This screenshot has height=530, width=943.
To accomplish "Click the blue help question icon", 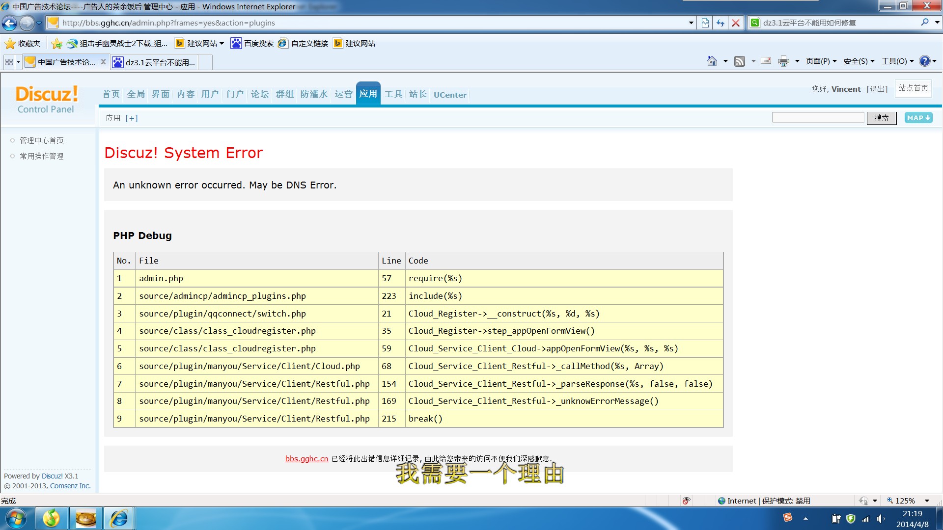I will point(924,61).
